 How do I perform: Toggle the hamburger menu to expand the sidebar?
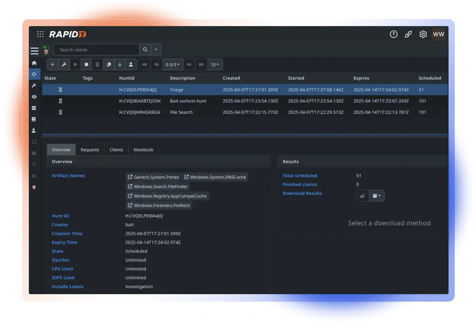[34, 51]
